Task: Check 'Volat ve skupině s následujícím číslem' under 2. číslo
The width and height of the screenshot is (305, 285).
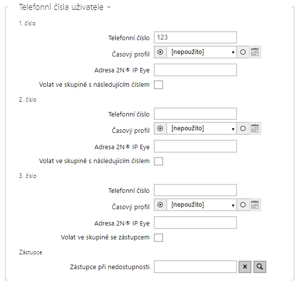Action: 159,161
